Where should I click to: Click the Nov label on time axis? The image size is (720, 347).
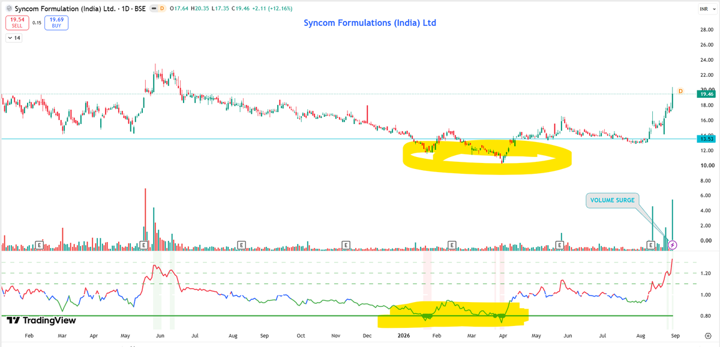coord(336,337)
